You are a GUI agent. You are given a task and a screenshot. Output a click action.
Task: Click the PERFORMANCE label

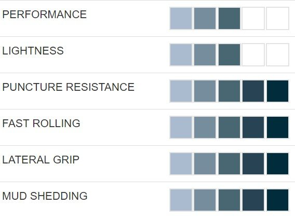pyautogui.click(x=44, y=15)
